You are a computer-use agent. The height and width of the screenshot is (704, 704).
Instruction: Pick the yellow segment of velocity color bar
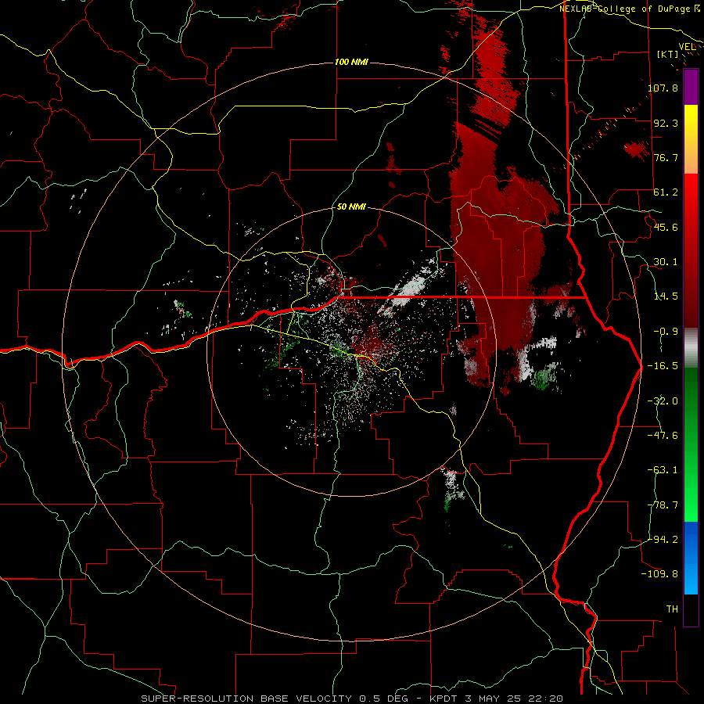691,121
